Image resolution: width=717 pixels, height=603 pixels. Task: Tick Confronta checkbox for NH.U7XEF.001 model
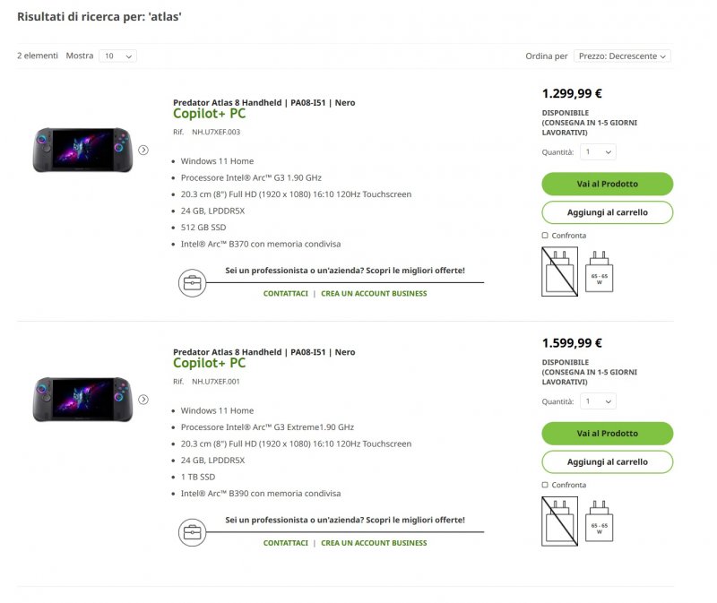(x=545, y=485)
